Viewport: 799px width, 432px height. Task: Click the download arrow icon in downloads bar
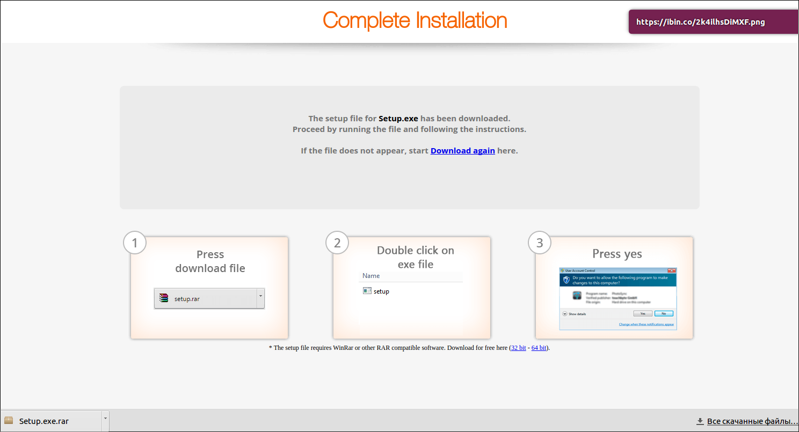700,421
